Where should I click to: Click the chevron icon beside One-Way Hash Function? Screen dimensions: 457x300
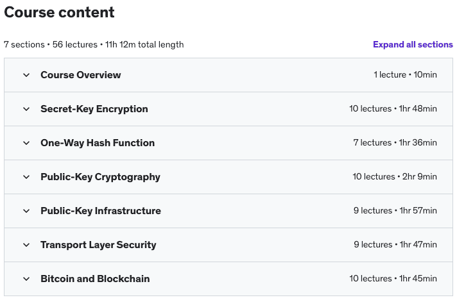(x=26, y=143)
